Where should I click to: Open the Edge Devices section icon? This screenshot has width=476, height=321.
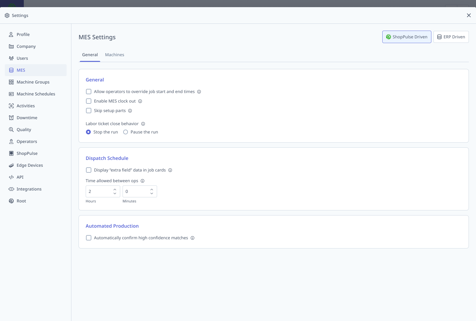(x=11, y=165)
